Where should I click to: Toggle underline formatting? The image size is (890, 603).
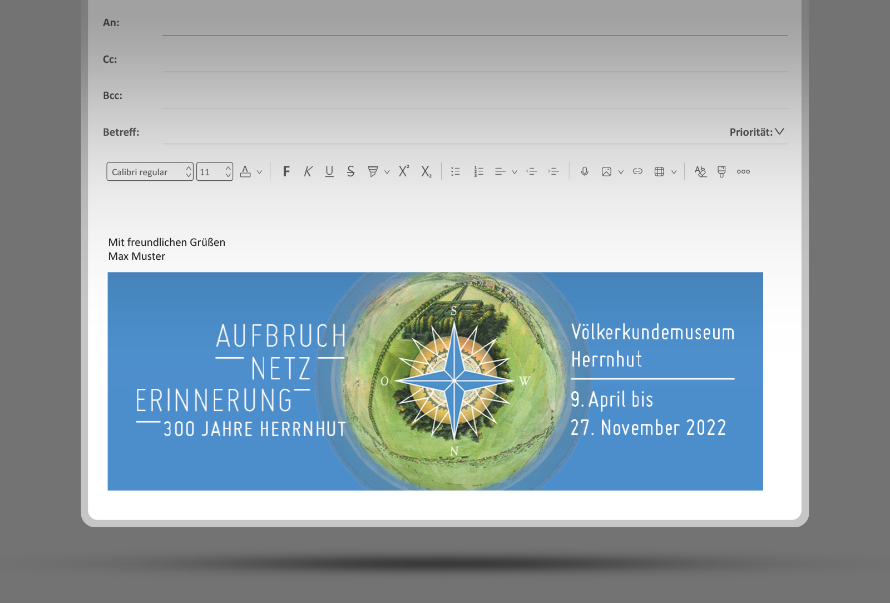[x=329, y=171]
